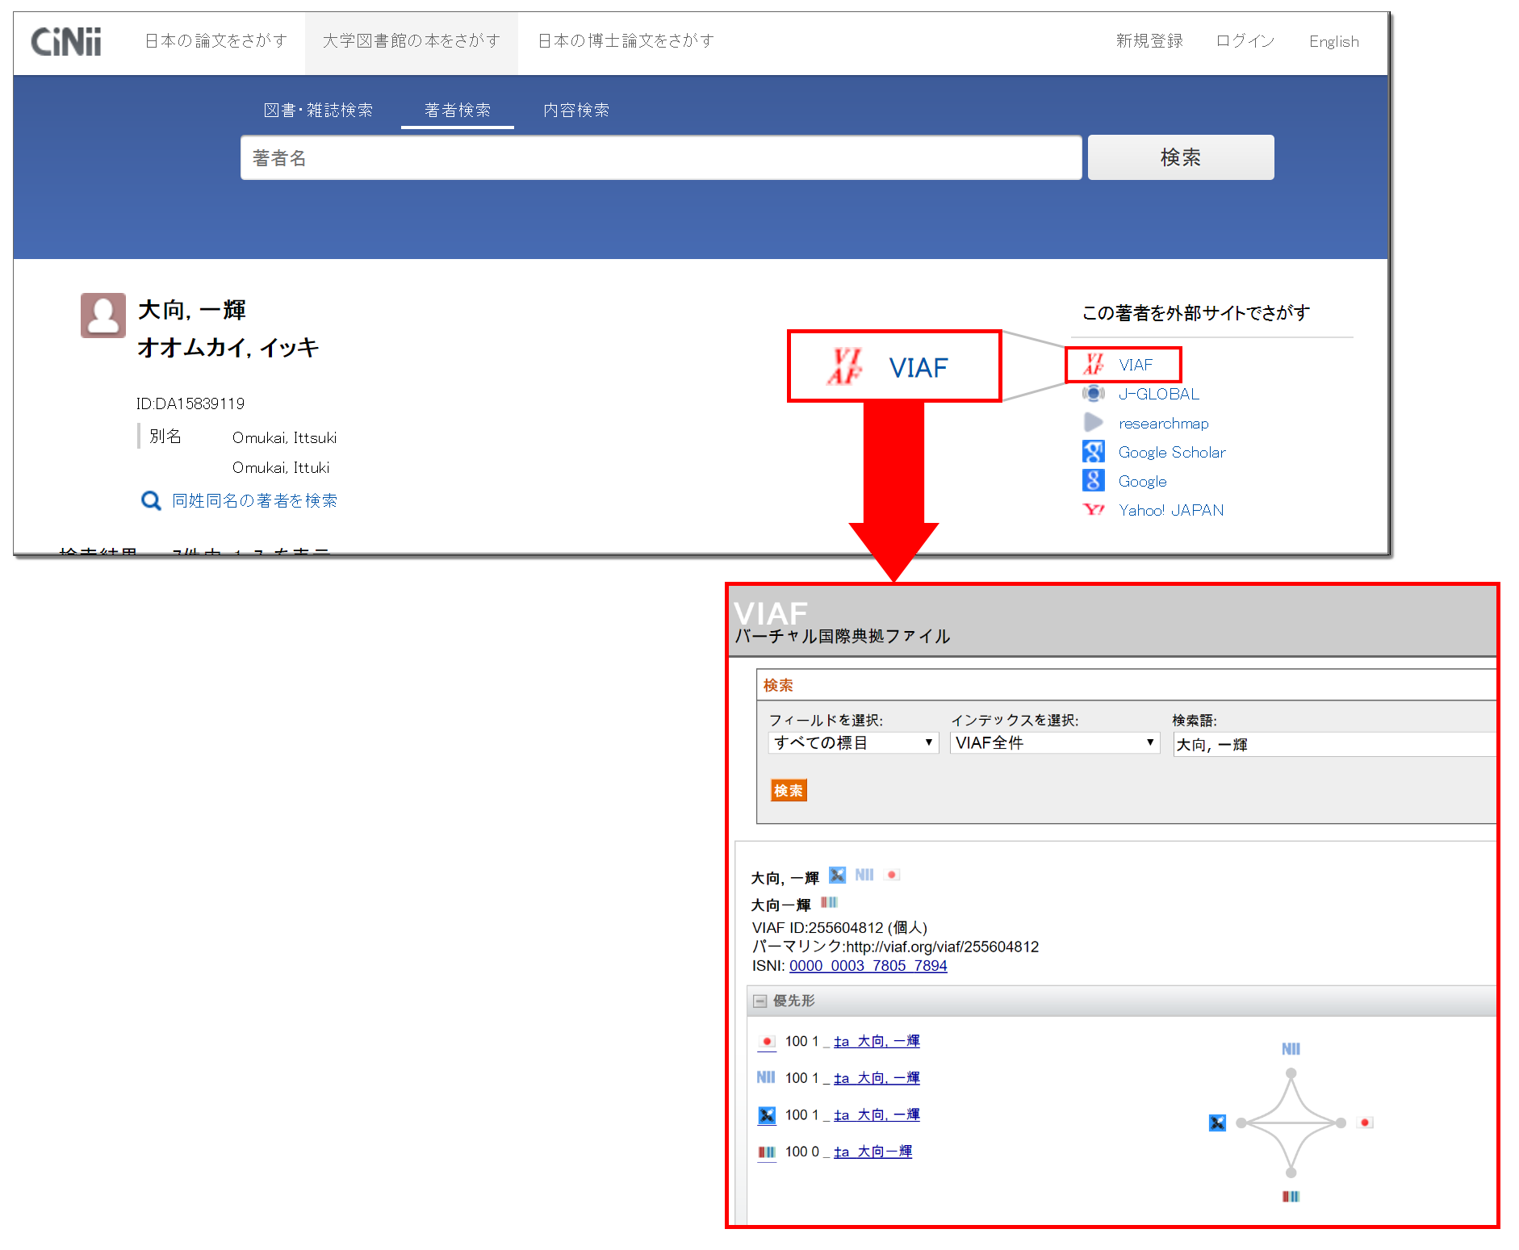This screenshot has width=1519, height=1250.
Task: Click the magnifier icon beside 同姓同名の著者を検索
Action: 151,500
